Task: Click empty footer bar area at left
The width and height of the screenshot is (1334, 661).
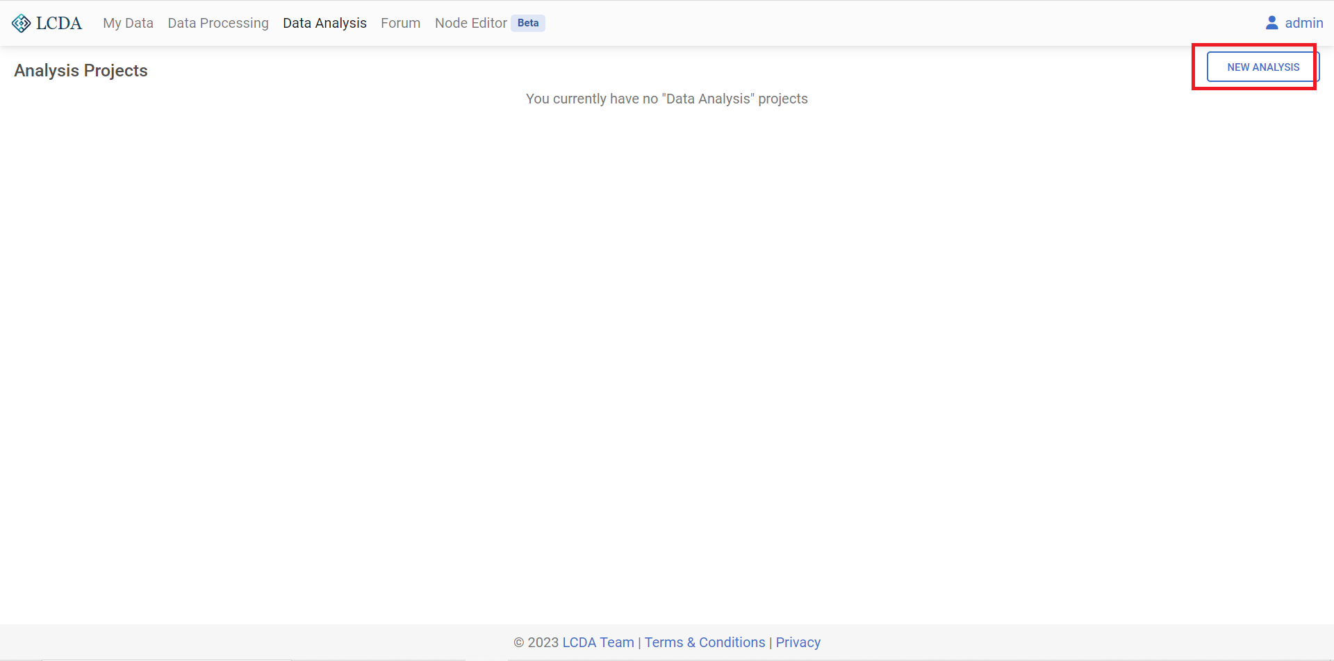Action: click(208, 642)
